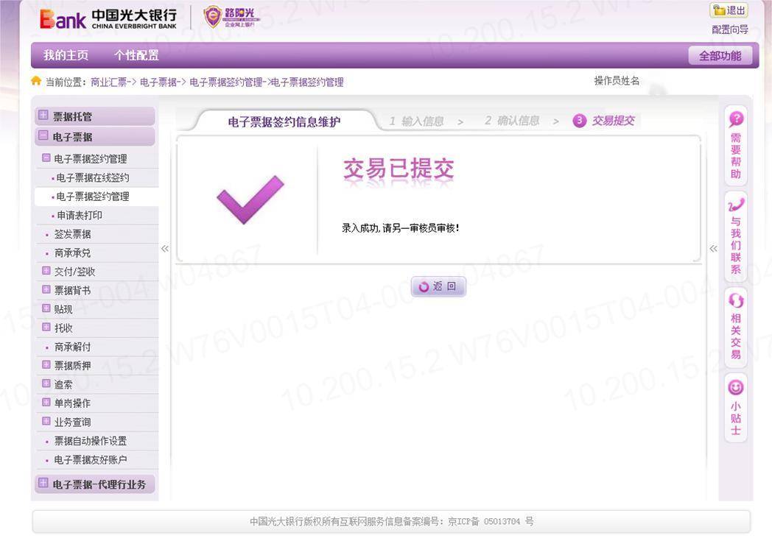Click the 全部功能 button
The height and width of the screenshot is (555, 772).
[x=720, y=56]
